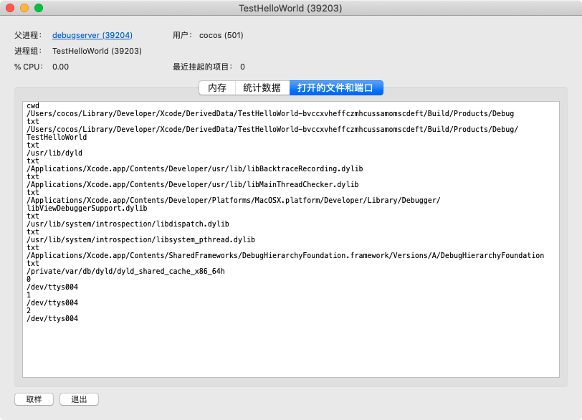The image size is (582, 420).
Task: Click the libdispatch.dylib introspection path
Action: click(x=128, y=224)
